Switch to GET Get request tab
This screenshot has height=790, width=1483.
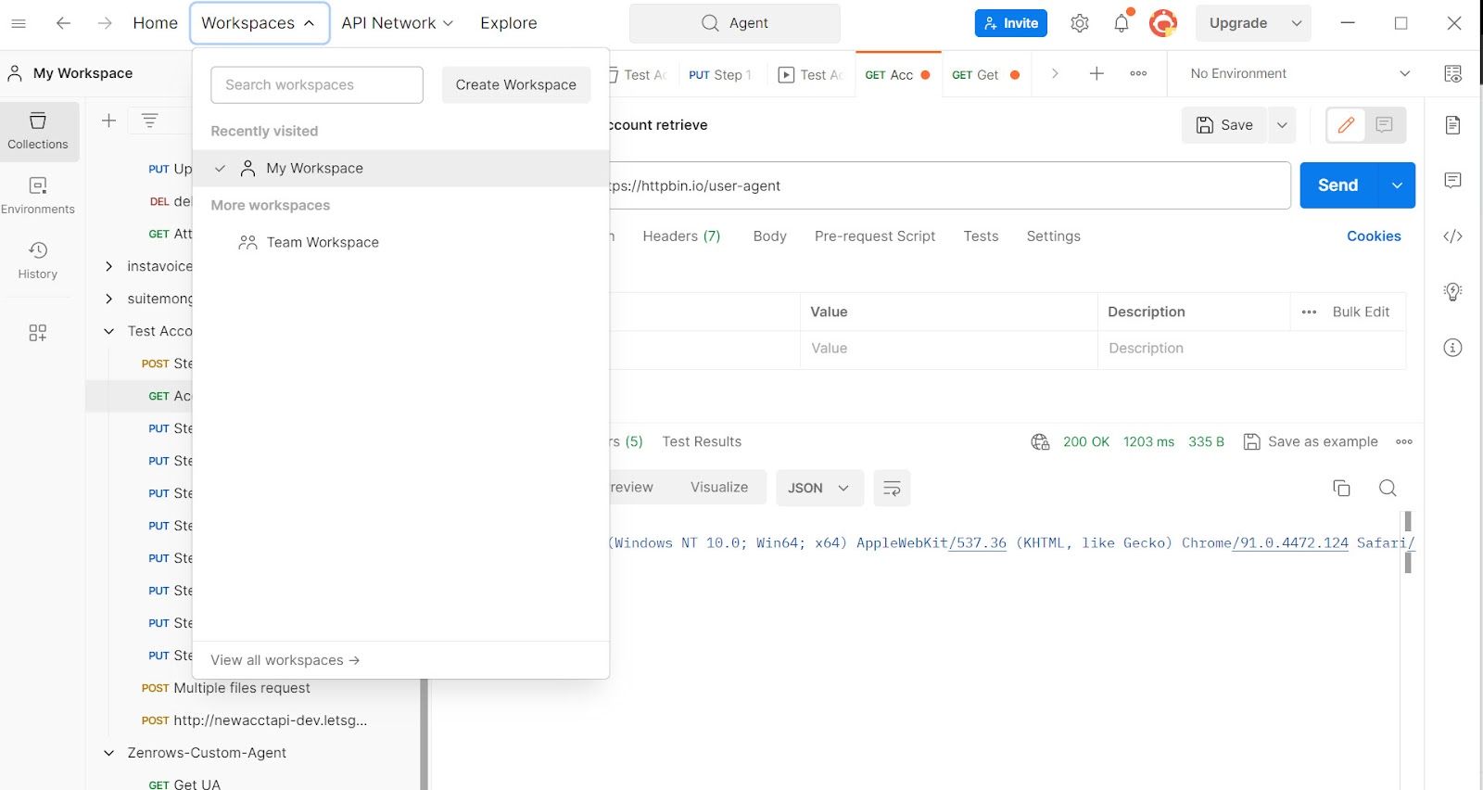[x=985, y=74]
